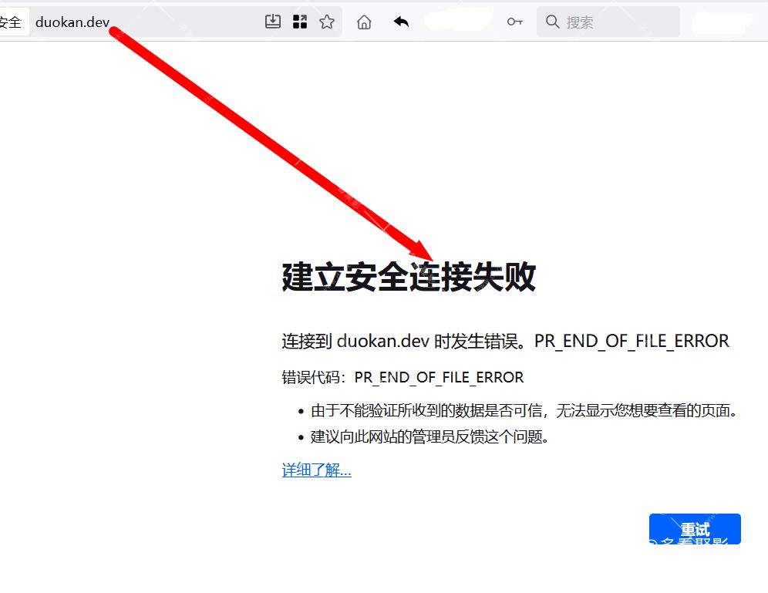Screen dimensions: 768x593
Task: Select the PR_END_OF_FILE_ERROR error code text
Action: (439, 377)
